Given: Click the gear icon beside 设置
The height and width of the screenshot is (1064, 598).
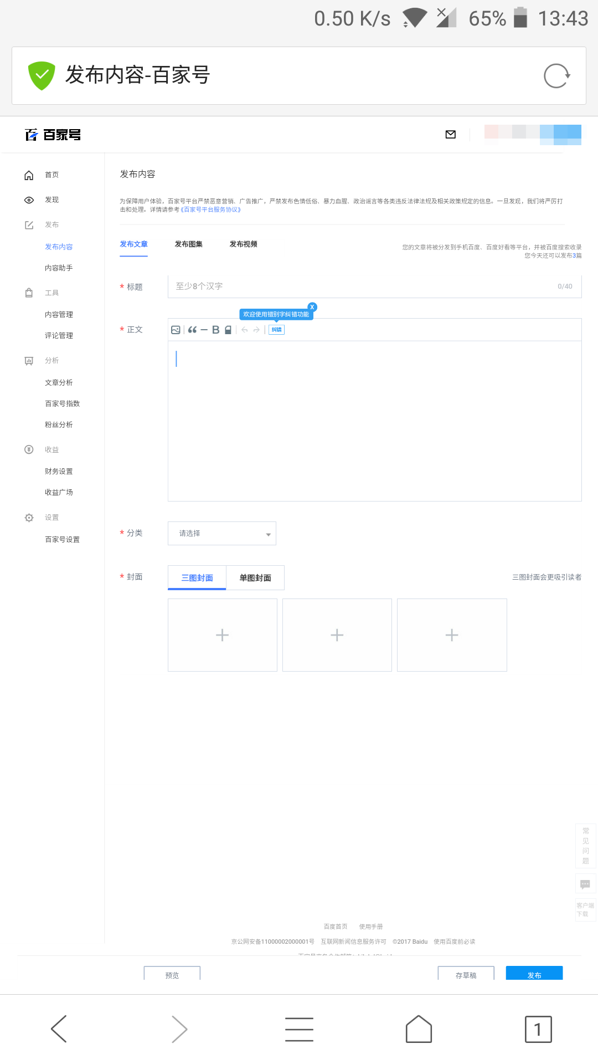Looking at the screenshot, I should (x=29, y=518).
